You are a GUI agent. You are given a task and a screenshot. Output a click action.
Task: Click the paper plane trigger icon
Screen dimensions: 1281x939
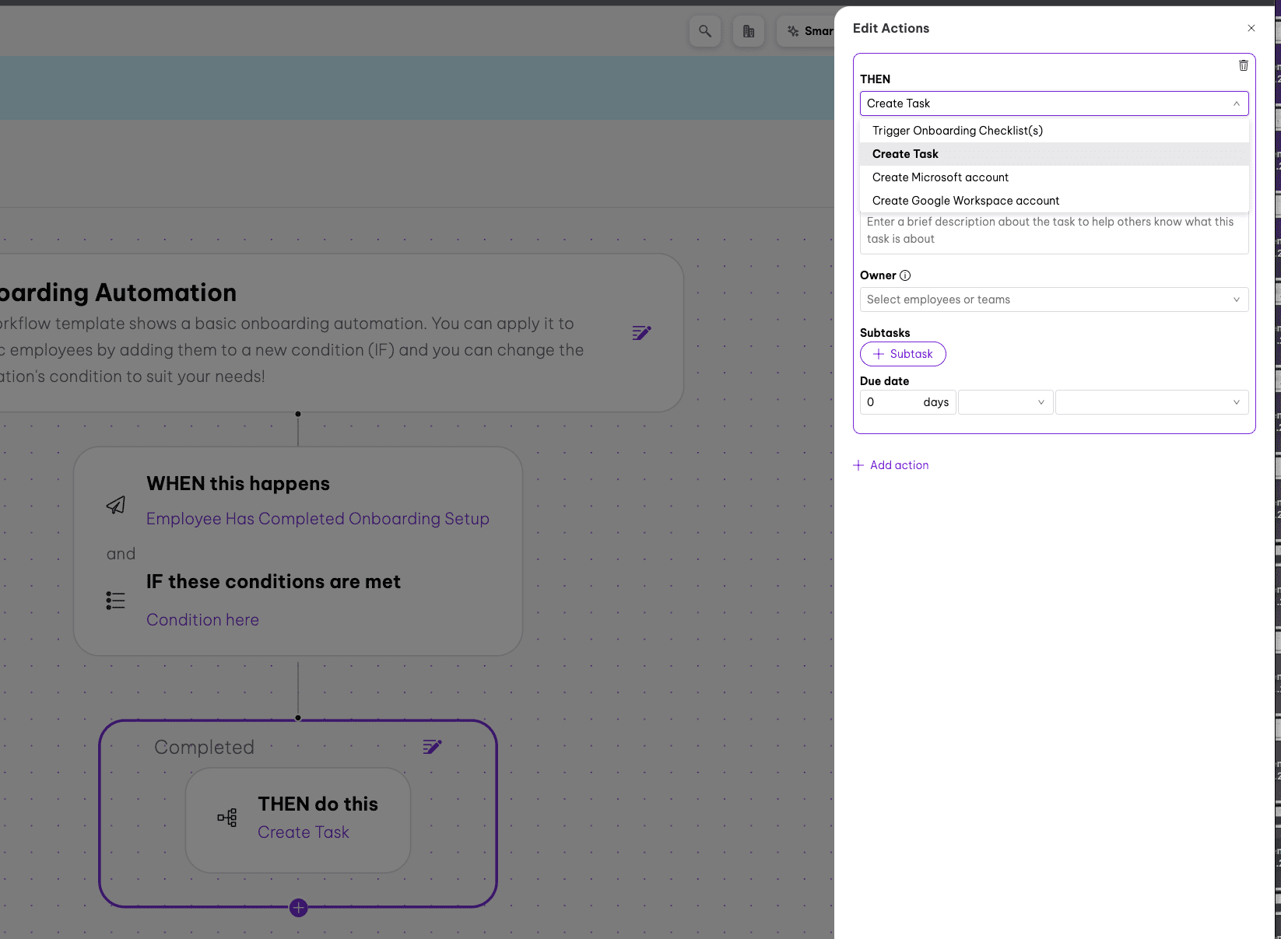(x=116, y=505)
